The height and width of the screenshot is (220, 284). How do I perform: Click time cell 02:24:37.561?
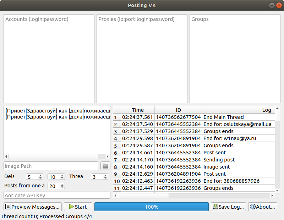coord(138,117)
